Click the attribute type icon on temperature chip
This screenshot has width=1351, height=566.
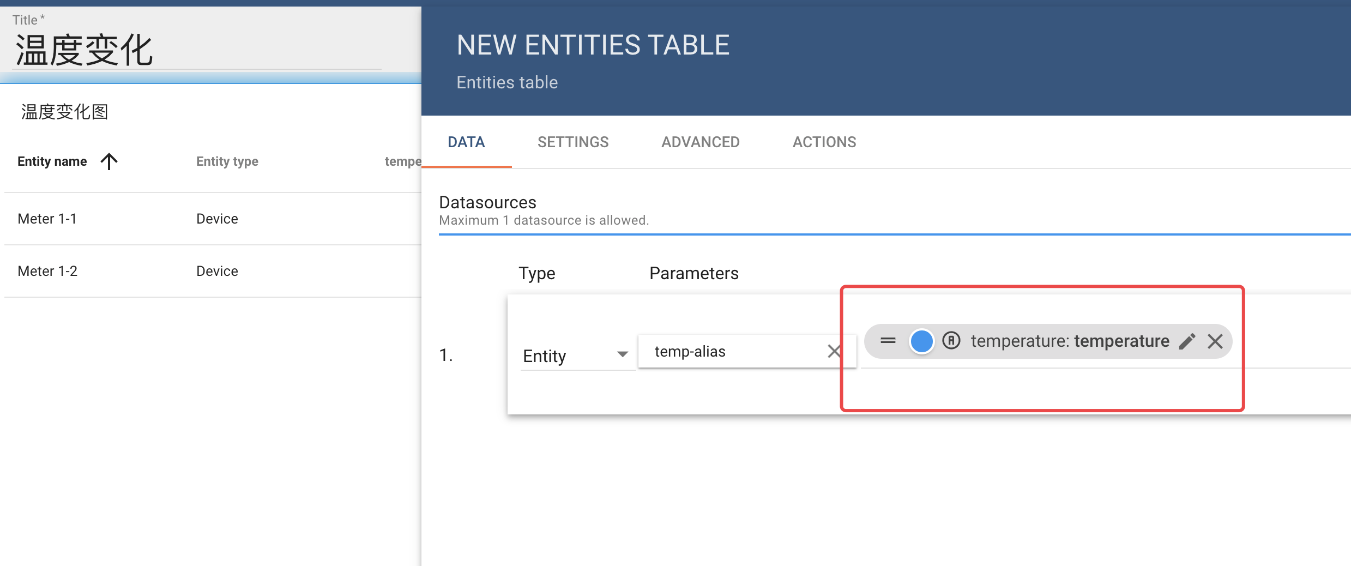tap(951, 341)
